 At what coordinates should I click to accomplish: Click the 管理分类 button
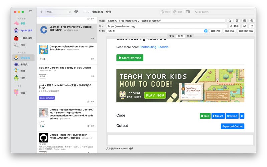[215, 31]
